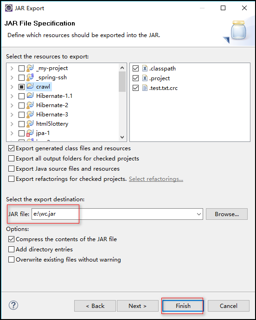The width and height of the screenshot is (256, 320).
Task: Expand the crawl project tree node
Action: coord(12,87)
